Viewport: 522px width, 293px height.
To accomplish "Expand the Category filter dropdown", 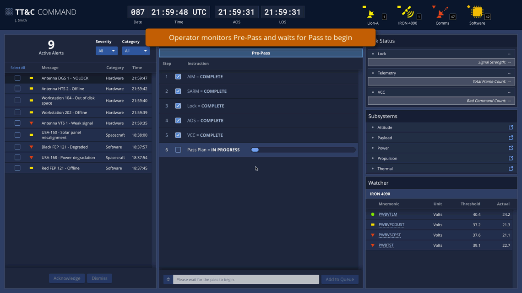I will click(136, 51).
